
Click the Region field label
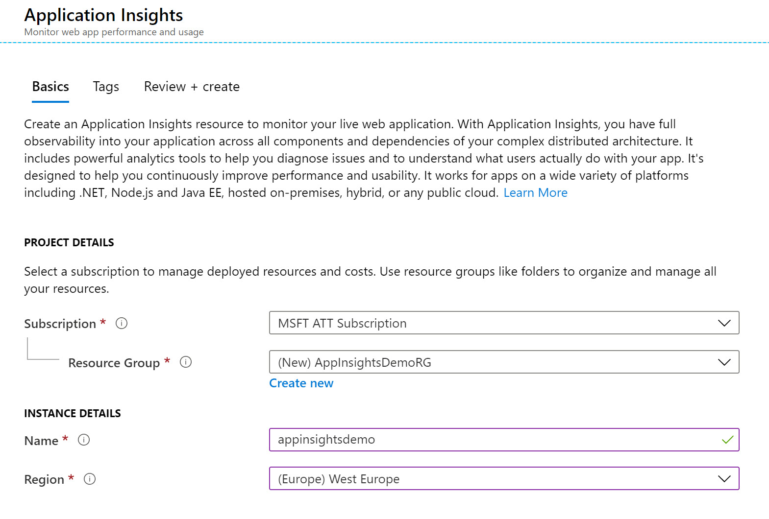[44, 479]
